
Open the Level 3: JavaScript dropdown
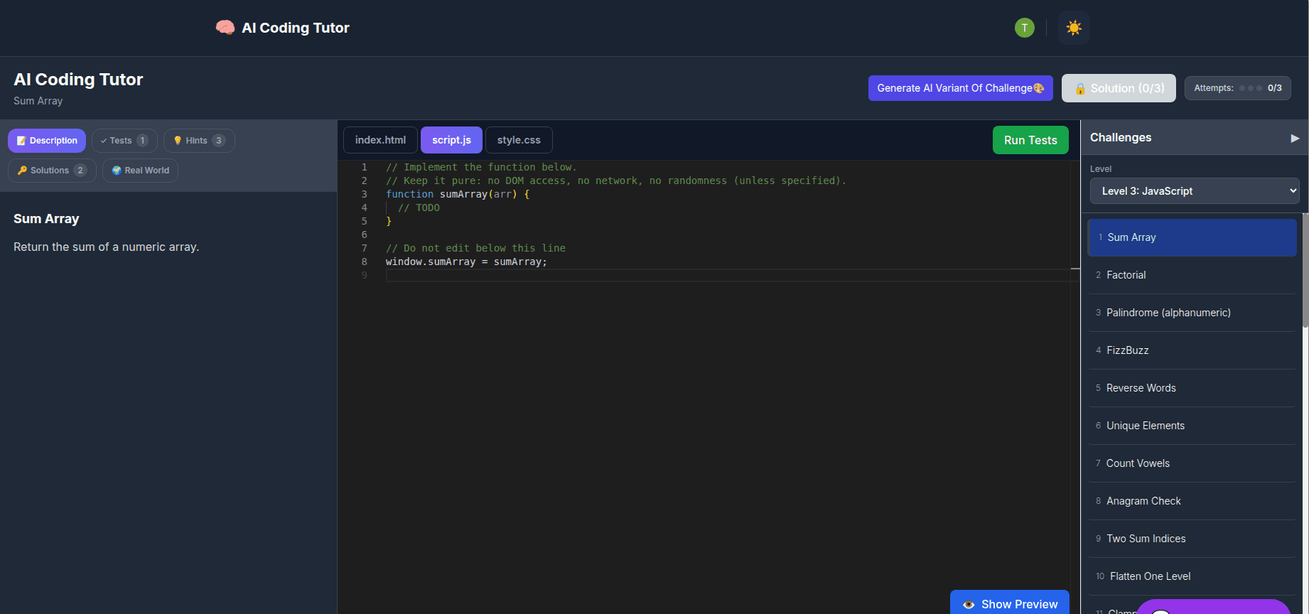(1195, 191)
